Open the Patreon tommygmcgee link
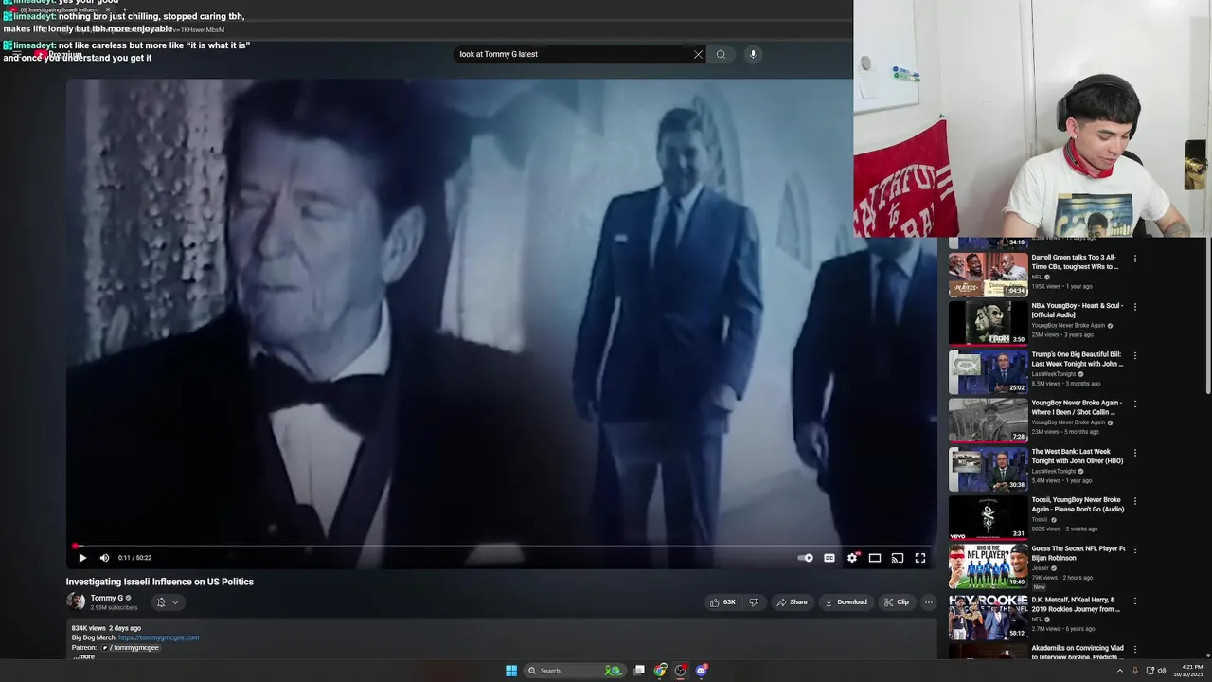Screen dimensions: 1212x682 pyautogui.click(x=131, y=648)
